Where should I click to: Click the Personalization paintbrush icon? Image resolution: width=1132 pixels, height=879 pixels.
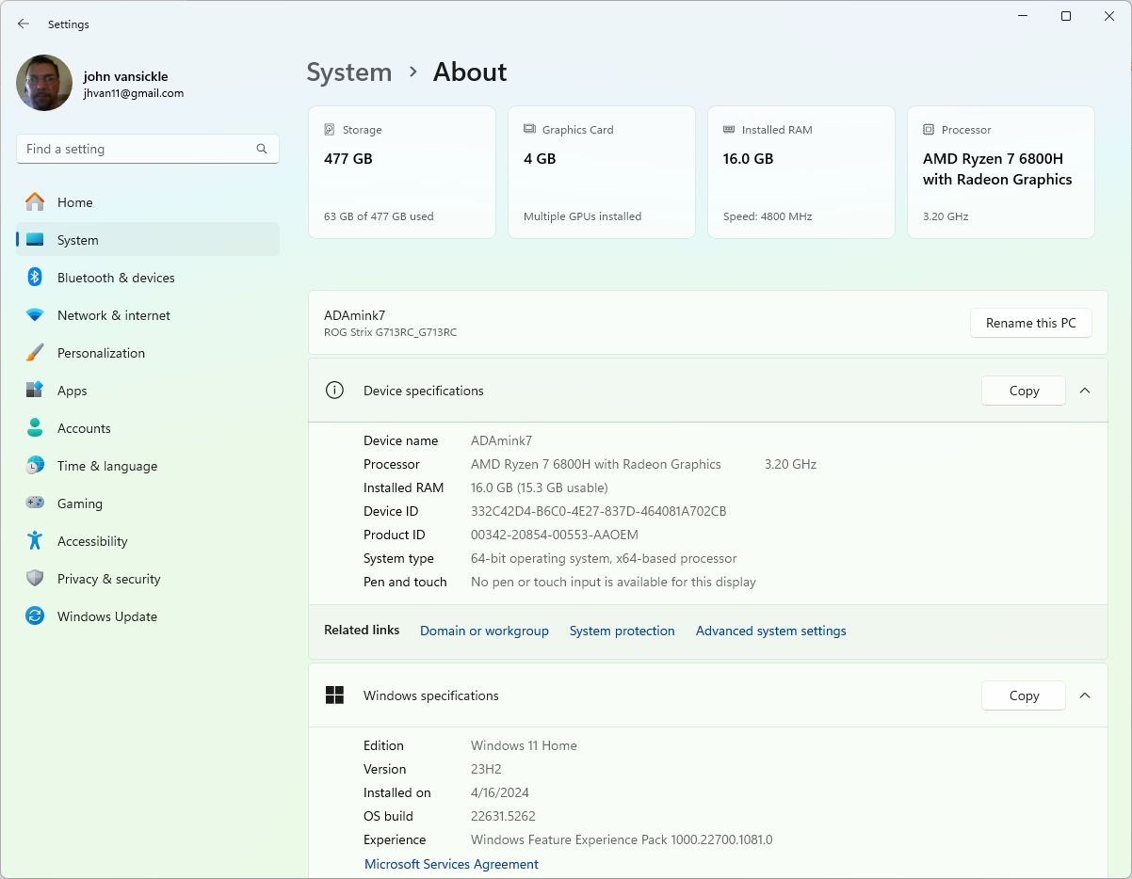(35, 353)
